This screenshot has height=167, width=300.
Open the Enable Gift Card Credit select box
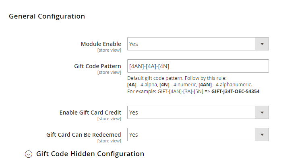coord(198,113)
